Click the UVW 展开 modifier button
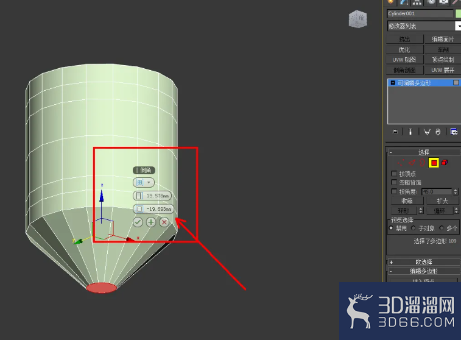Image resolution: width=461 pixels, height=340 pixels. click(x=443, y=70)
